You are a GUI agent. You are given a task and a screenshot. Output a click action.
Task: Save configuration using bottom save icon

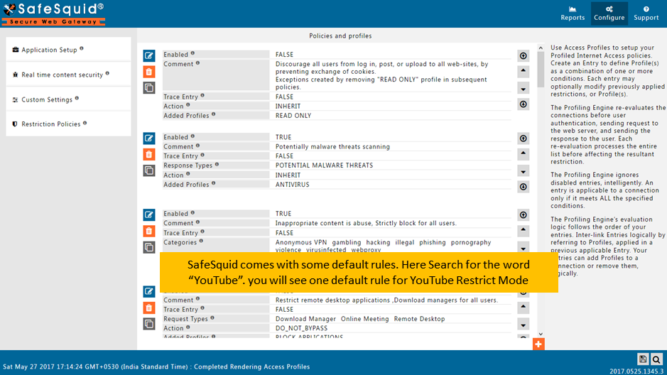click(x=643, y=359)
